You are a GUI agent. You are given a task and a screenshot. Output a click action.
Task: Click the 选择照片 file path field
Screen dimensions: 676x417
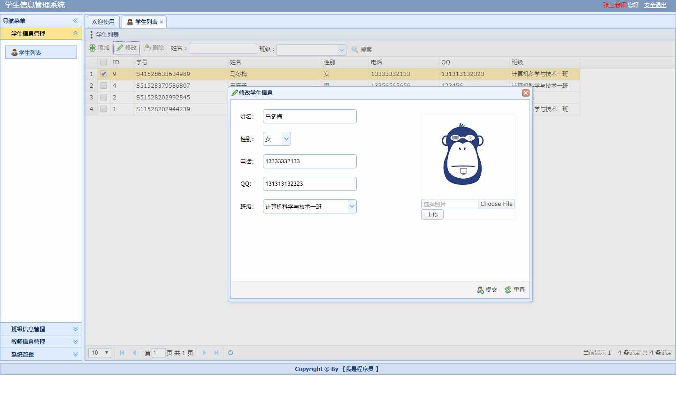(x=449, y=204)
